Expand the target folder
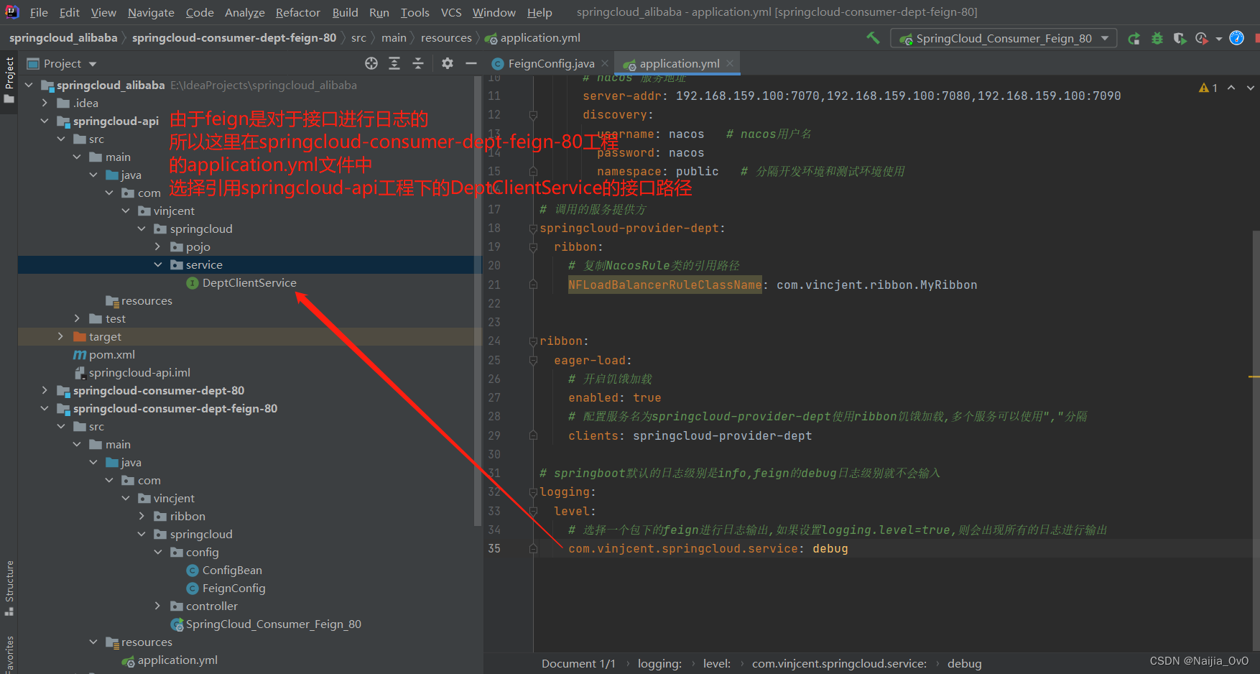Image resolution: width=1260 pixels, height=674 pixels. pos(60,336)
